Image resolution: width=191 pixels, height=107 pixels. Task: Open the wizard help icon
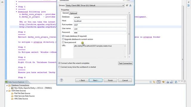coord(61,80)
